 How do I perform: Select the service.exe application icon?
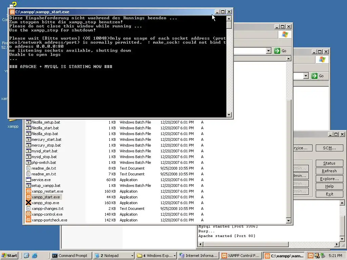click(x=28, y=179)
